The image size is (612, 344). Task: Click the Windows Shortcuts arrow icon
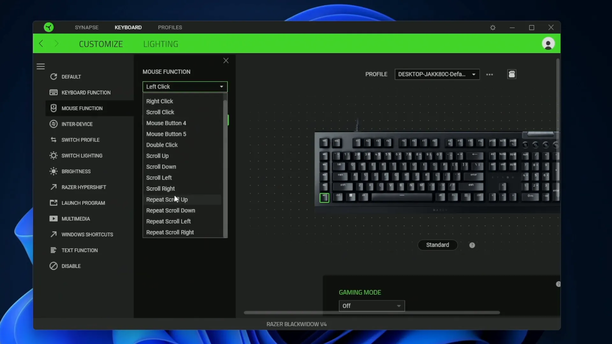click(x=54, y=234)
